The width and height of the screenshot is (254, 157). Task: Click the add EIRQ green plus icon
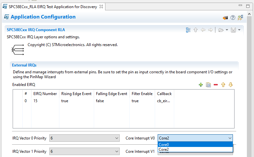click(x=201, y=85)
